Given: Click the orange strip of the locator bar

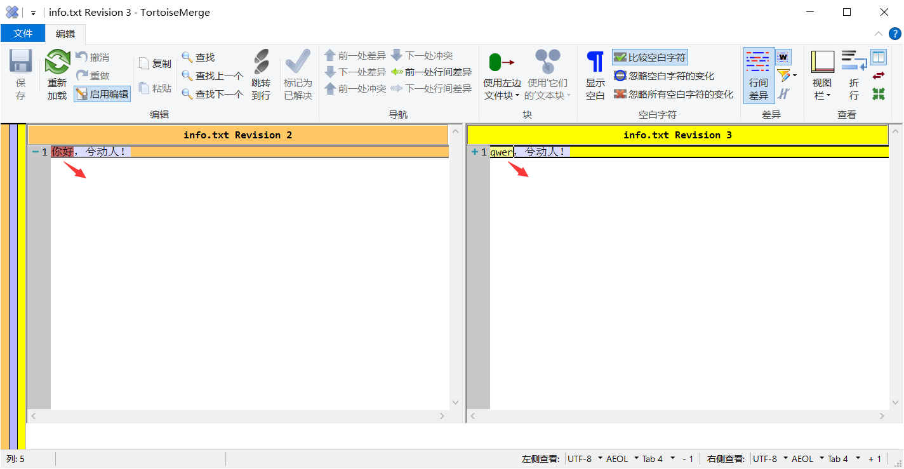Looking at the screenshot, I should tap(4, 287).
